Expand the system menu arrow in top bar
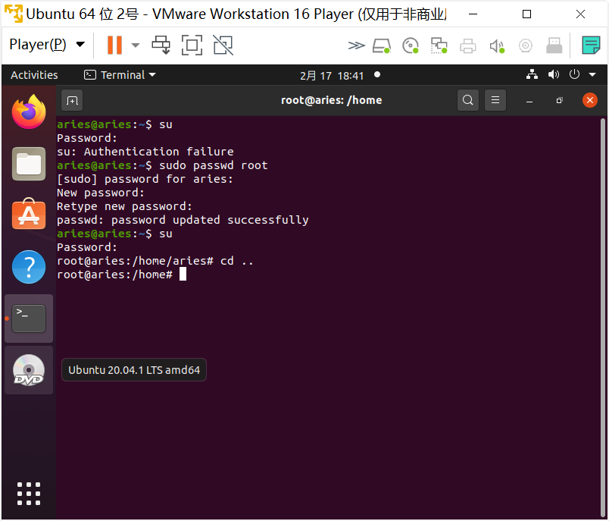Viewport: 609px width, 521px height. click(592, 74)
